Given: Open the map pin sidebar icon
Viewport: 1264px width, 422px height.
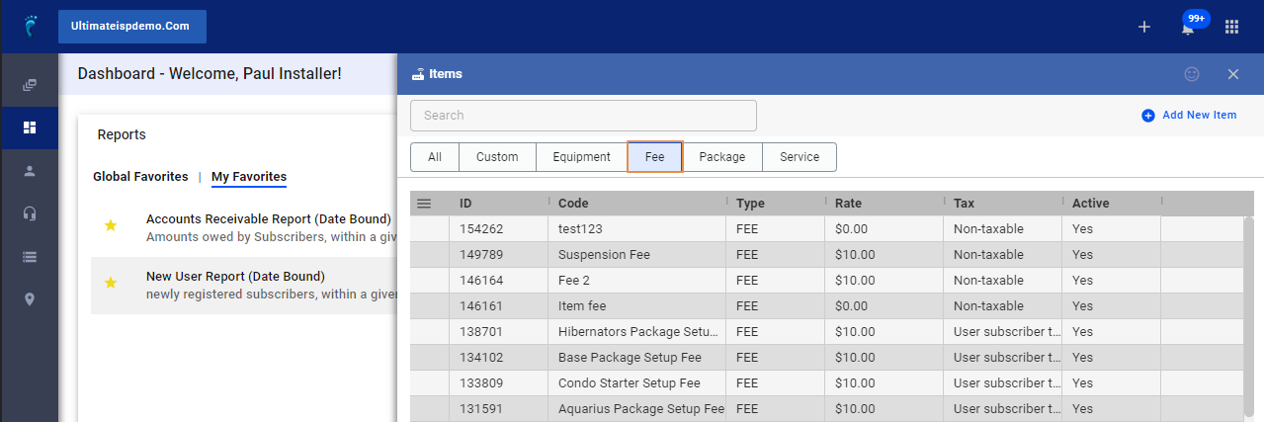Looking at the screenshot, I should 30,298.
